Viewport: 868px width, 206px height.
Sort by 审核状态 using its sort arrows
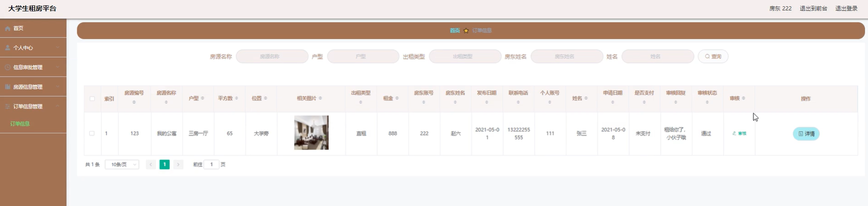pyautogui.click(x=707, y=102)
